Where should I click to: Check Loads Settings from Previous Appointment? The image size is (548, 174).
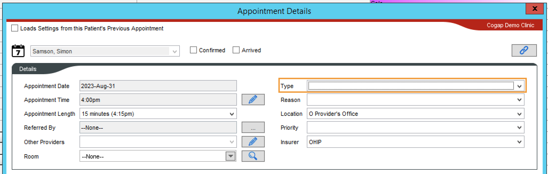(x=15, y=28)
